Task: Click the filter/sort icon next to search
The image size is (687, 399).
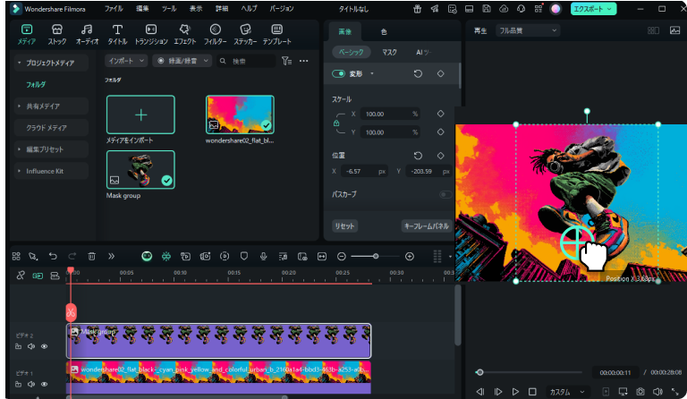Action: (286, 61)
